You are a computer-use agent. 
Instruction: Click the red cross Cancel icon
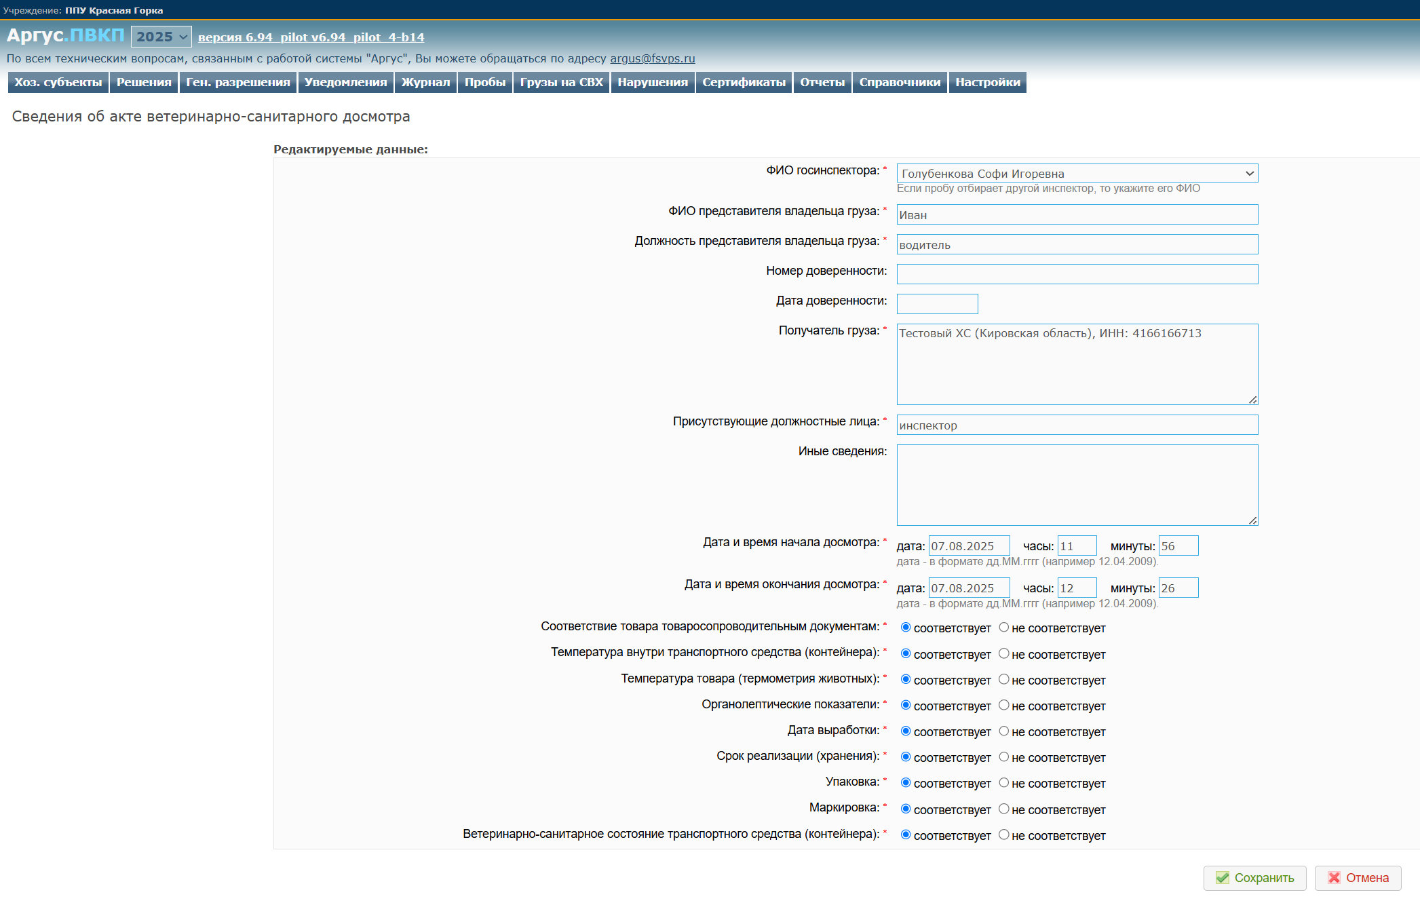click(x=1334, y=878)
